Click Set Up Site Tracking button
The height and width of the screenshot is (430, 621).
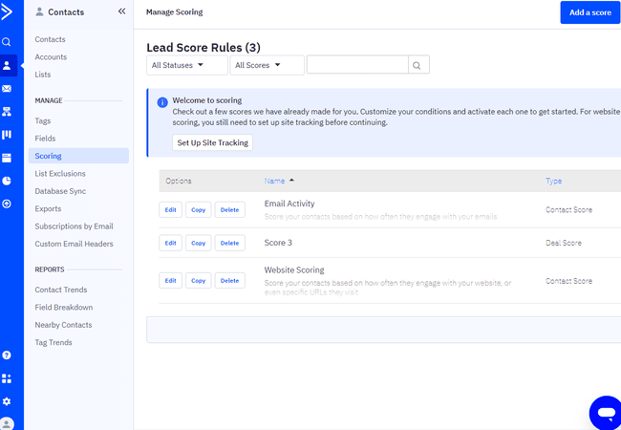point(212,142)
